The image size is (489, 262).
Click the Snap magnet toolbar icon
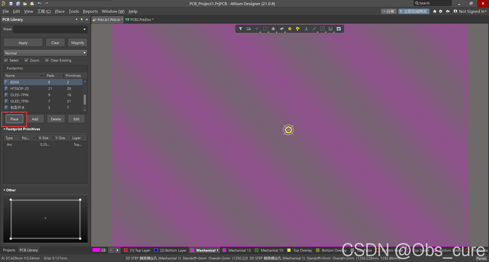tap(249, 29)
